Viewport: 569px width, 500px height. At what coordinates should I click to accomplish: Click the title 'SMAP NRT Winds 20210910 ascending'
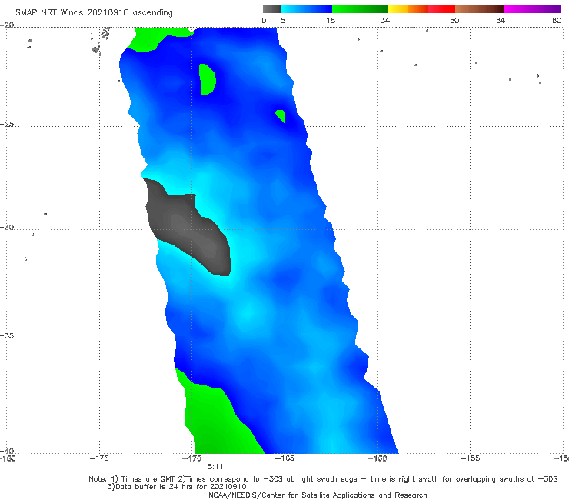click(94, 13)
